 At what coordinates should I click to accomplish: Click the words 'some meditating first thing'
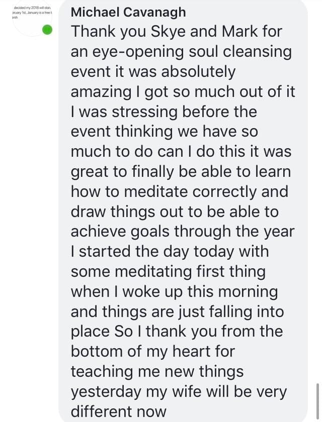pyautogui.click(x=168, y=272)
